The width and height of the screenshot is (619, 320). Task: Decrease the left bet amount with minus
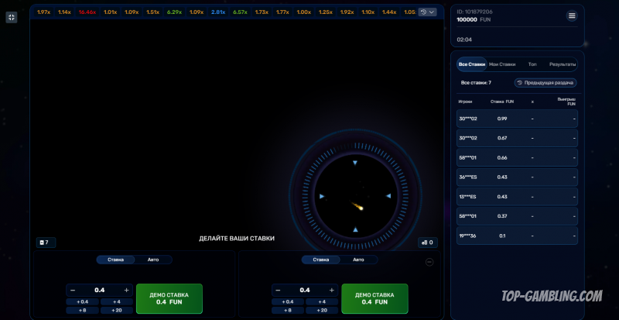(x=73, y=290)
